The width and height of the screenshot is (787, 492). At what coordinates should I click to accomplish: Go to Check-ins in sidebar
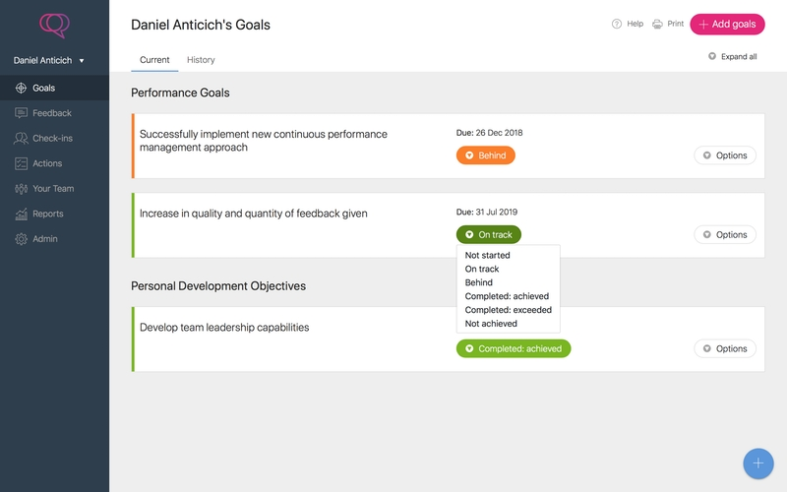click(x=52, y=139)
